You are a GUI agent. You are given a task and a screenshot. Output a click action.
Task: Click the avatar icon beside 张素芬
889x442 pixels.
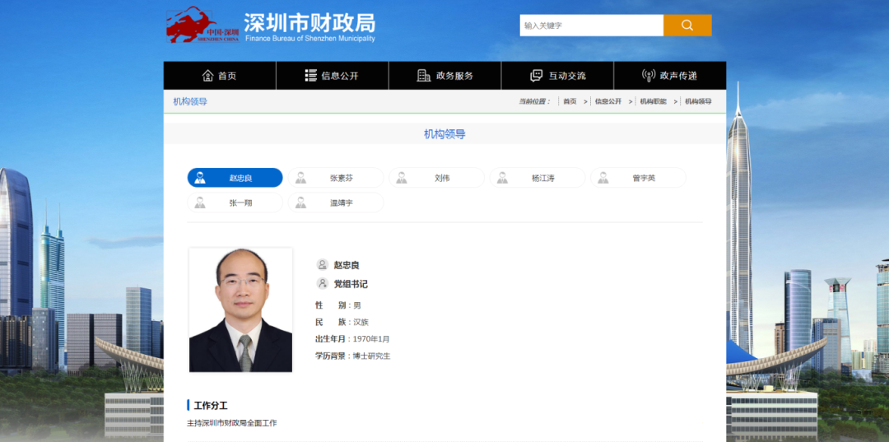click(300, 178)
